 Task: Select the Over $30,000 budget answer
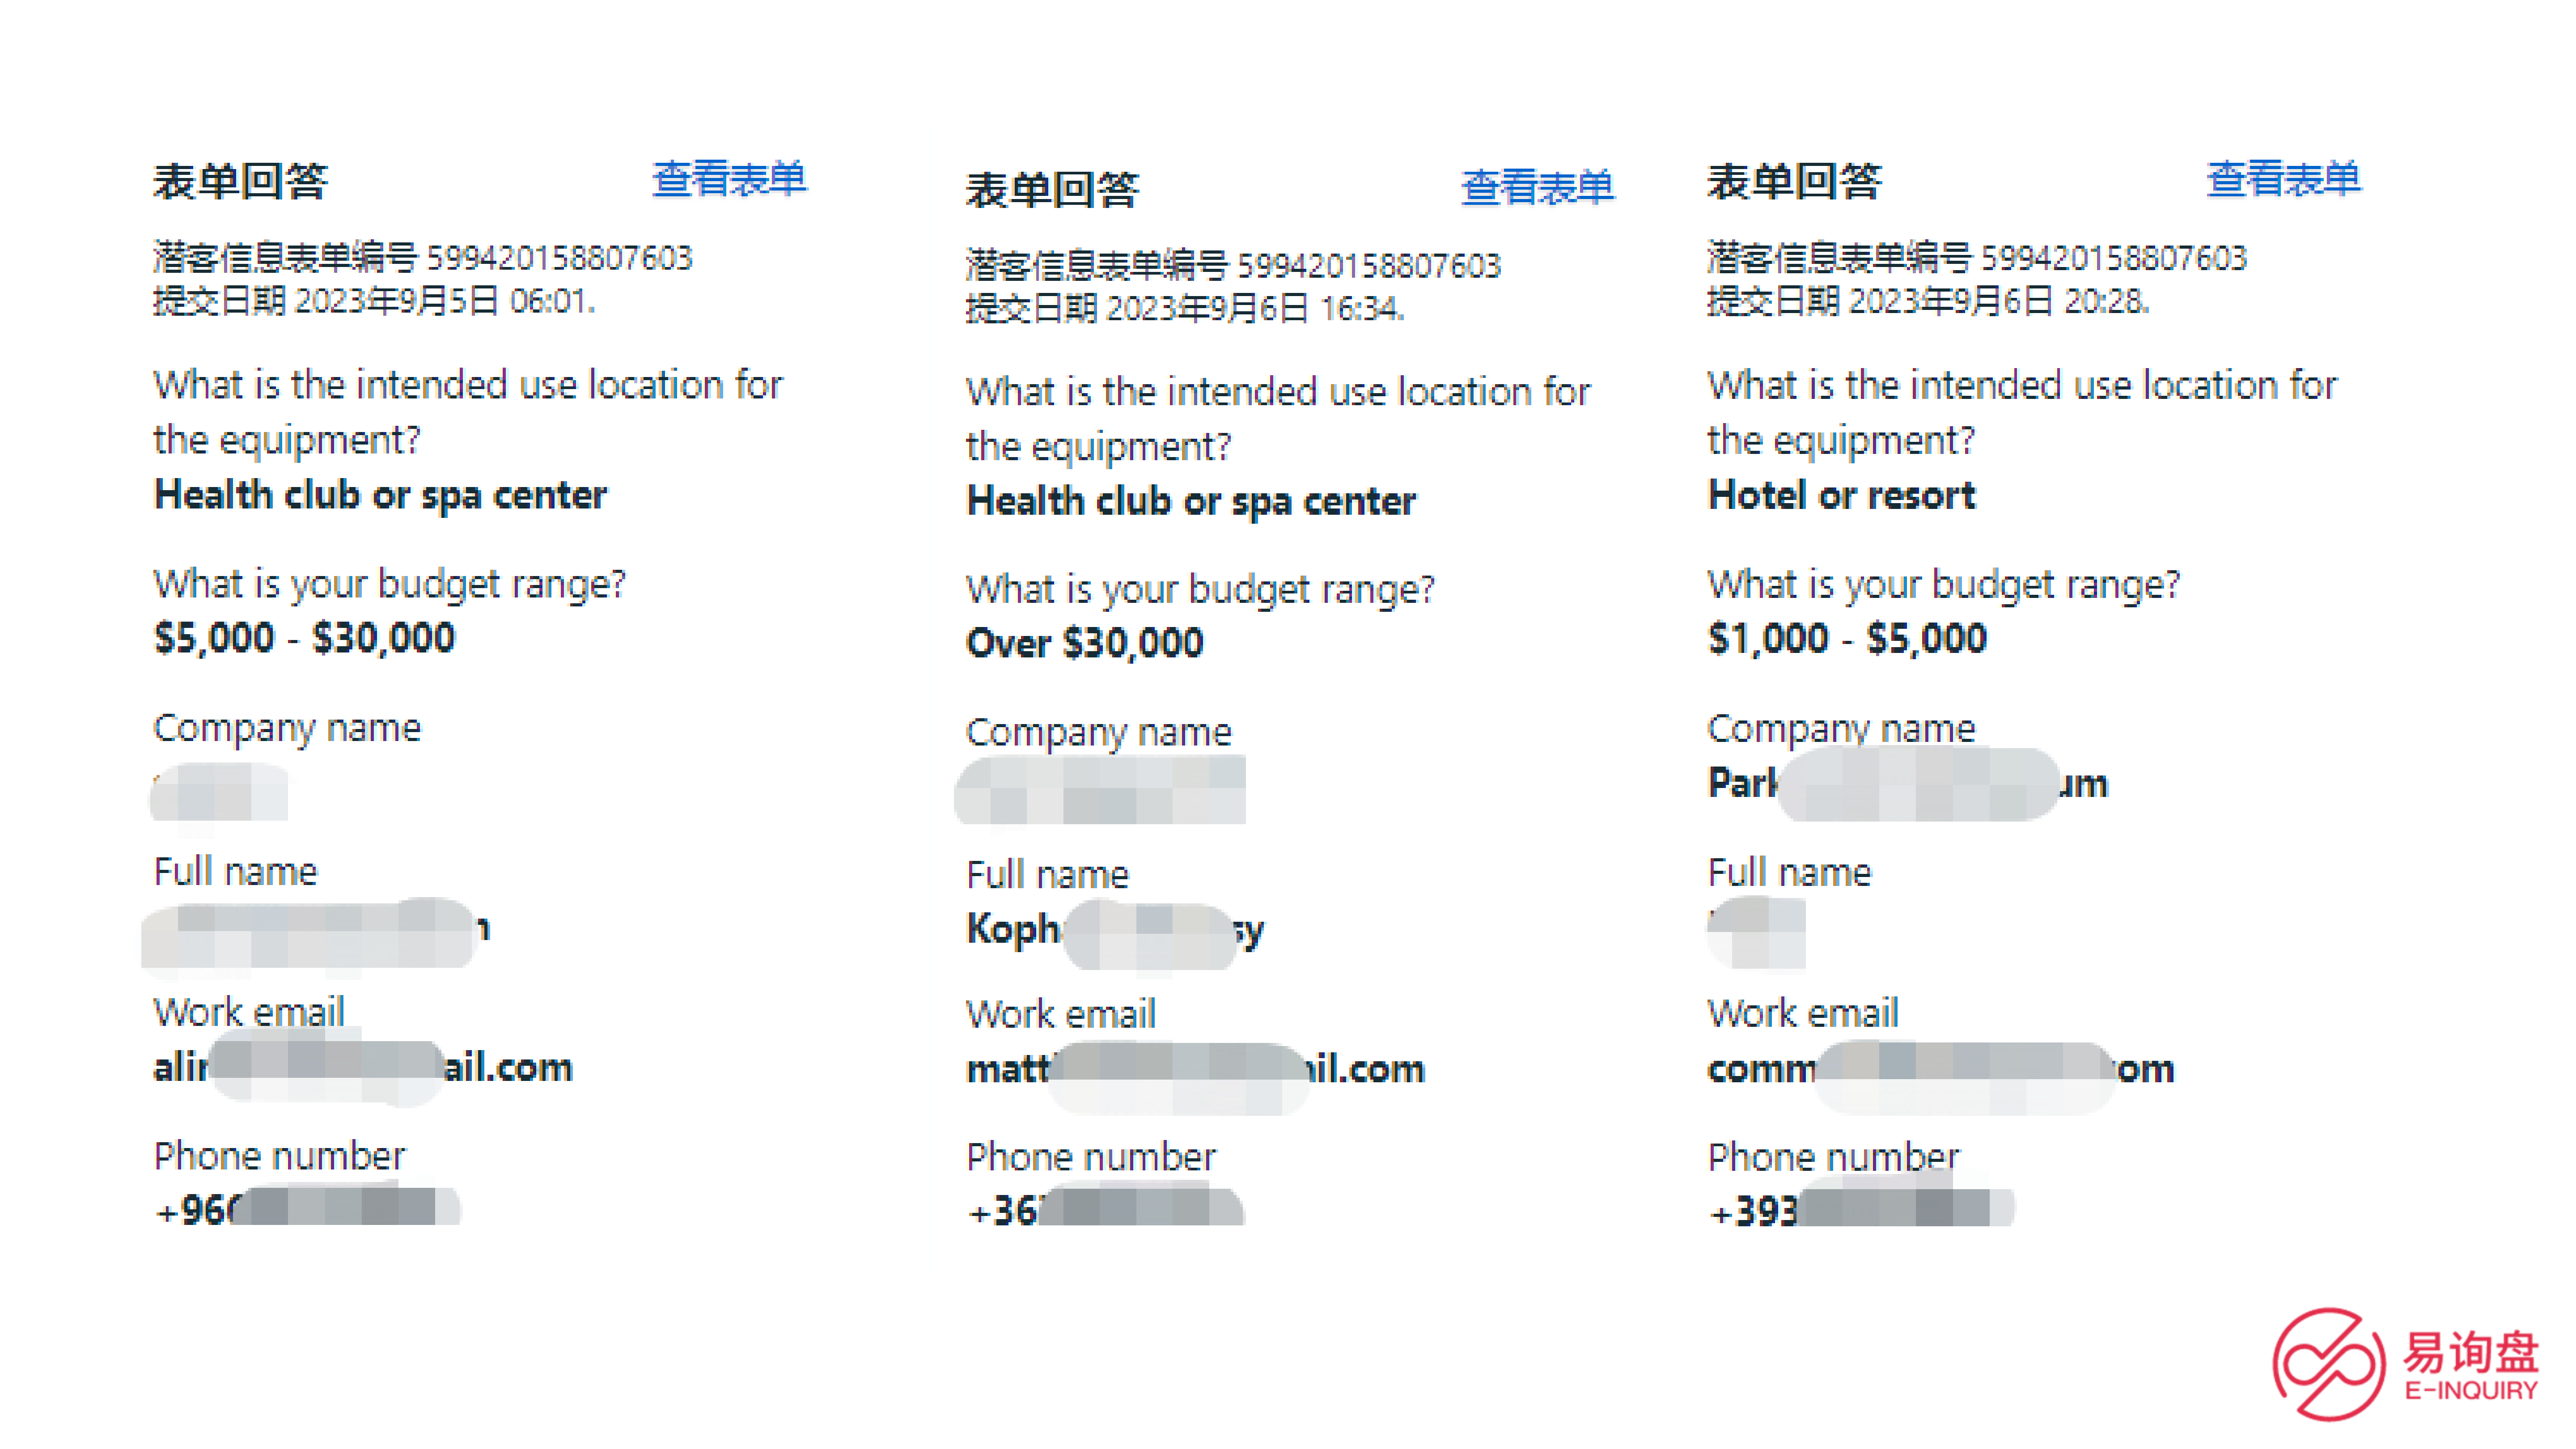pyautogui.click(x=1085, y=643)
